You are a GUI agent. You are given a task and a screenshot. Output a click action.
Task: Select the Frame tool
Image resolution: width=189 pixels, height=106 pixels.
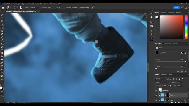pos(2,31)
